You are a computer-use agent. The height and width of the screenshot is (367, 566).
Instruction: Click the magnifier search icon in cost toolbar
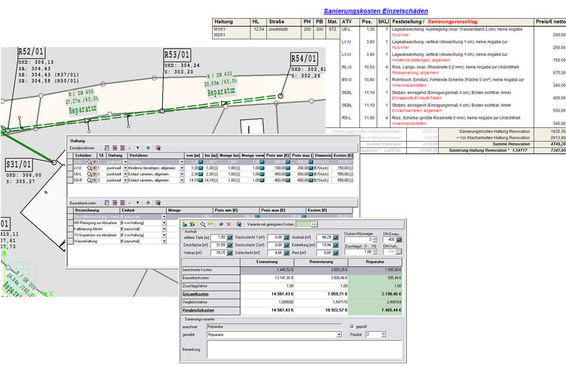[203, 224]
